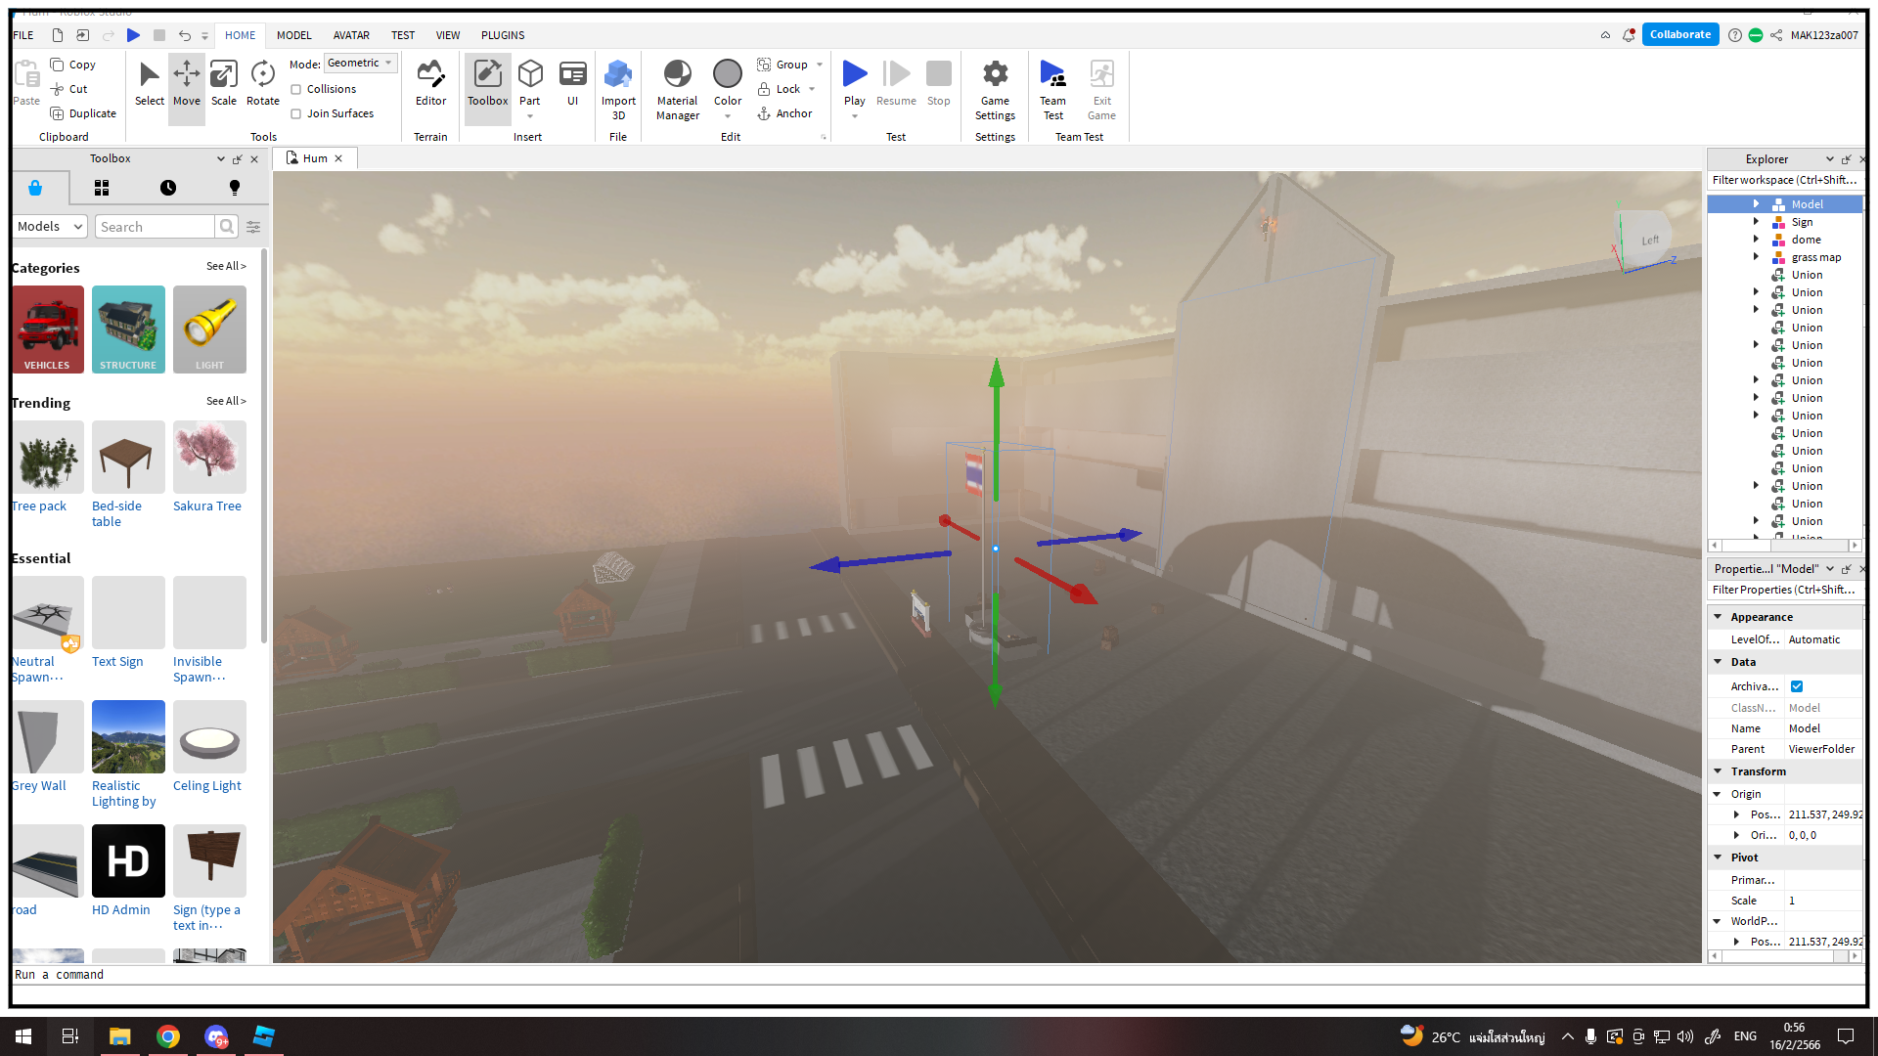Screen dimensions: 1878x1056
Task: Open the Mode Geometric dropdown
Action: [360, 64]
